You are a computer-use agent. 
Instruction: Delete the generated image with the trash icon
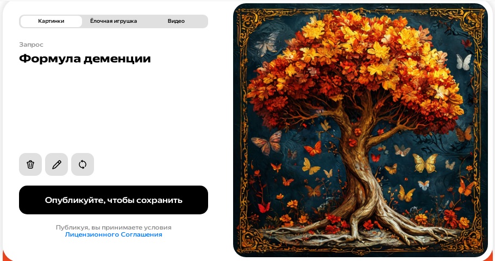pos(30,164)
